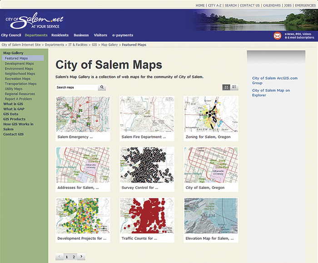Open What is GAP sidebar link
Screen dimensions: 318x263
click(14, 109)
